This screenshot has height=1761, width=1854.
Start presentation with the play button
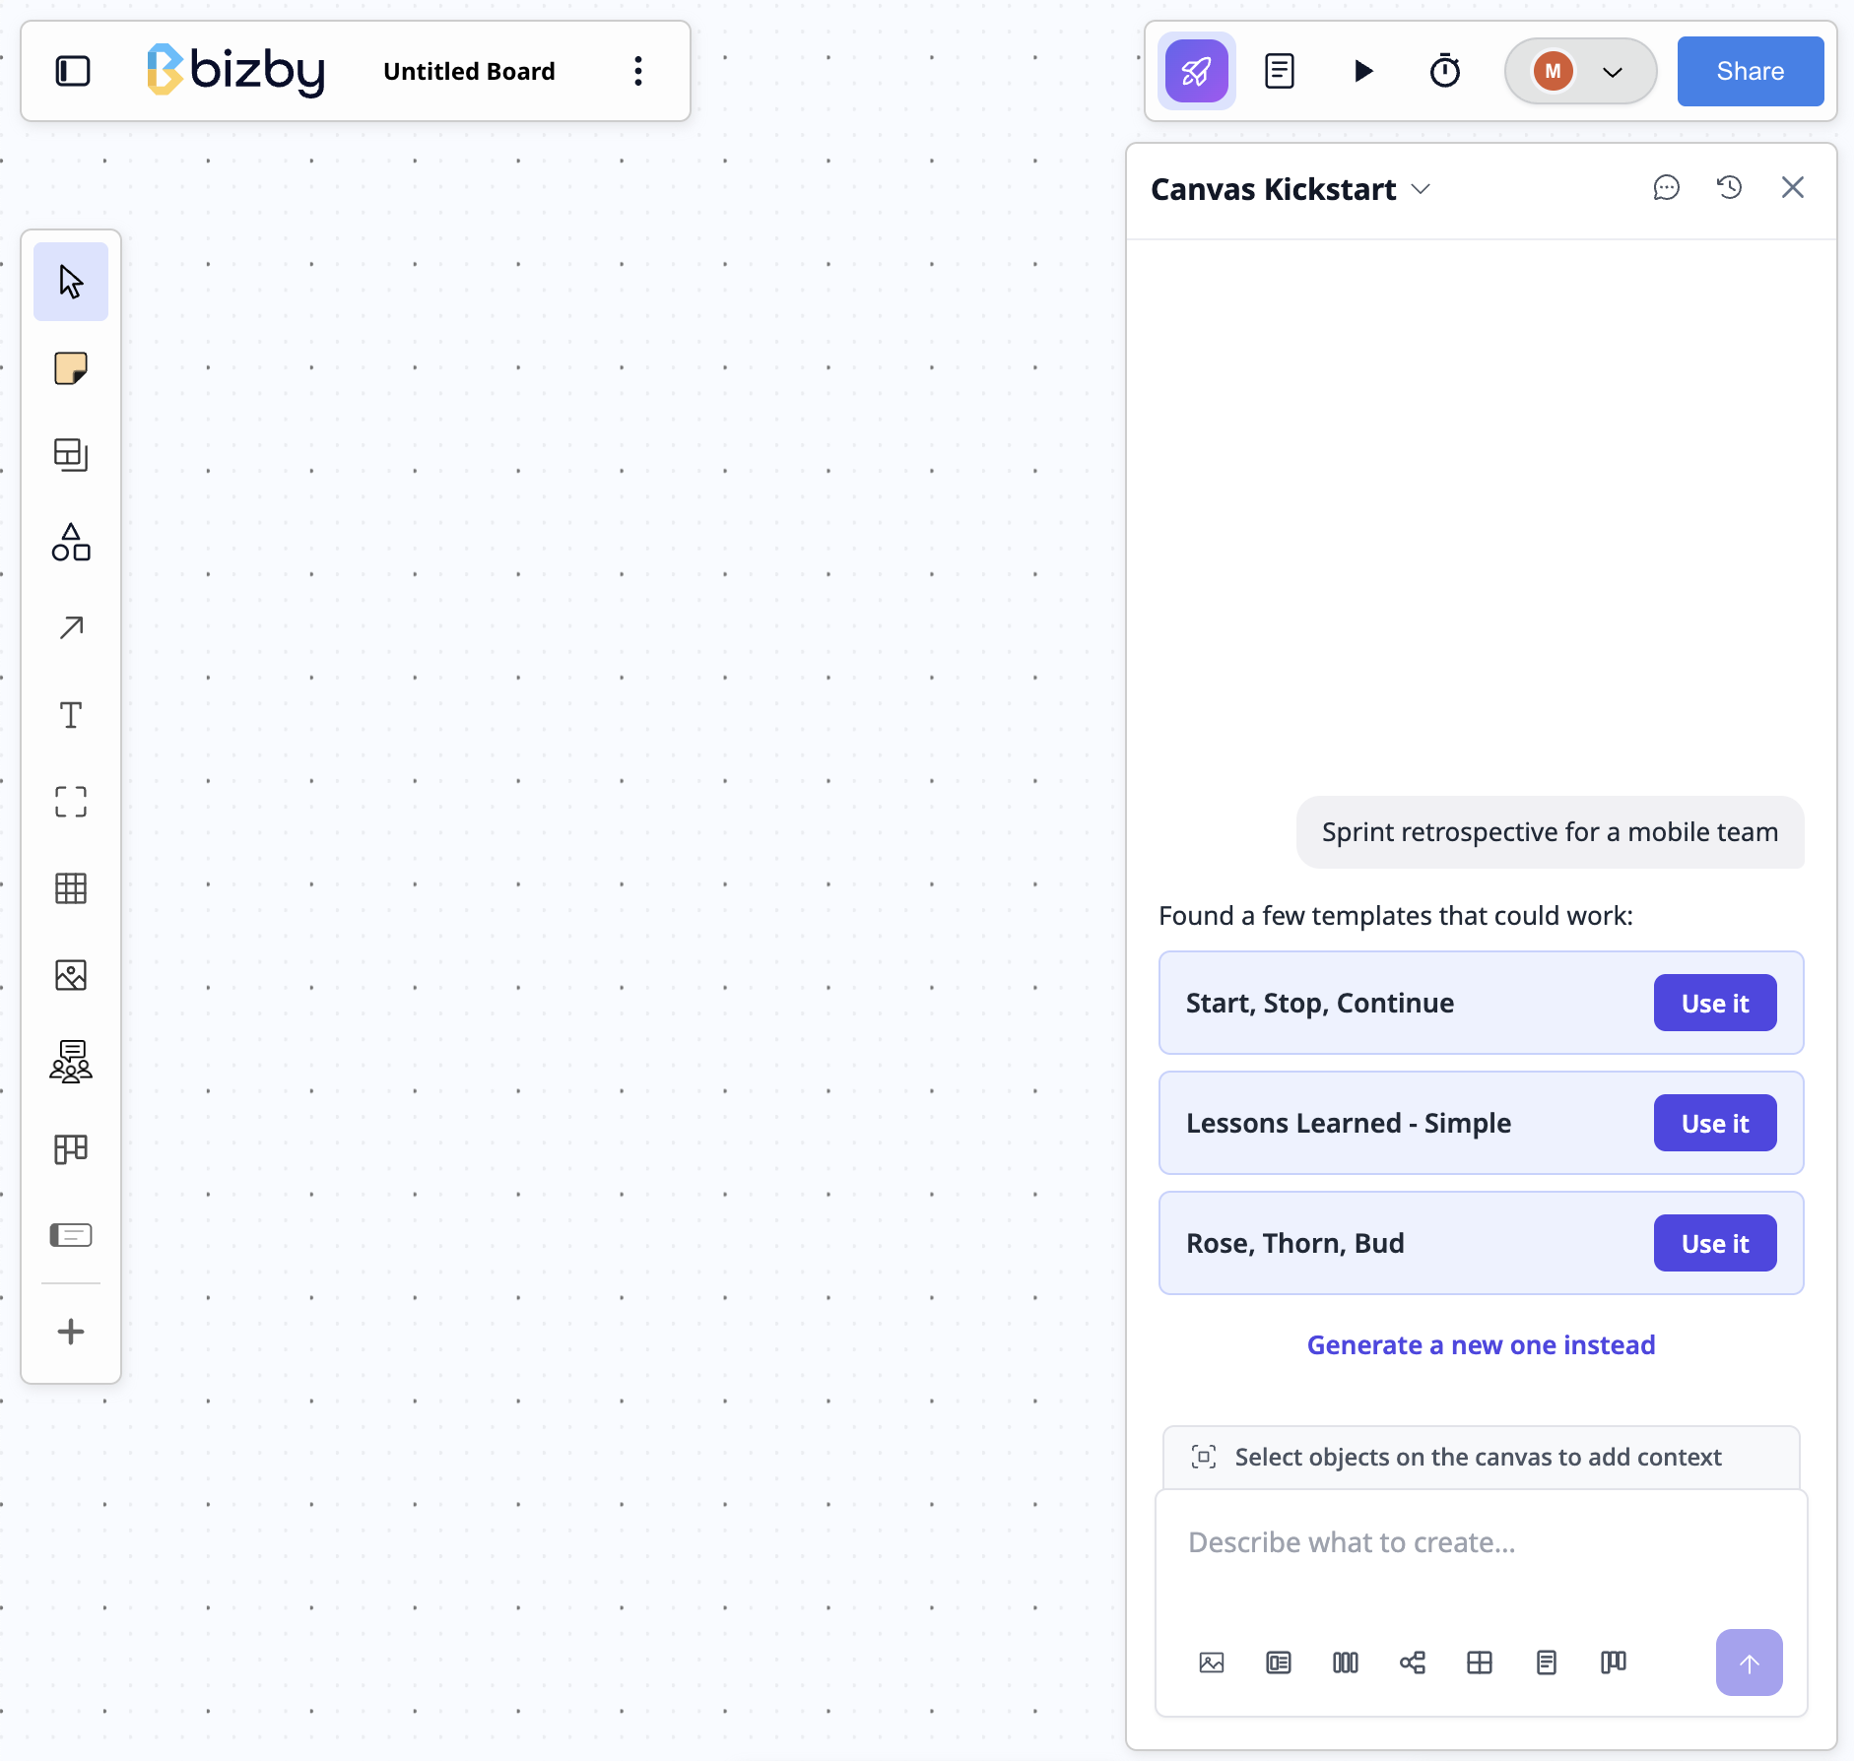[1363, 71]
